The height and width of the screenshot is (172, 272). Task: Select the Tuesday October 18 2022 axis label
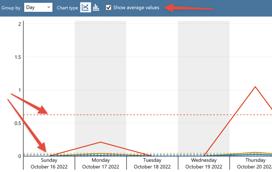(152, 163)
